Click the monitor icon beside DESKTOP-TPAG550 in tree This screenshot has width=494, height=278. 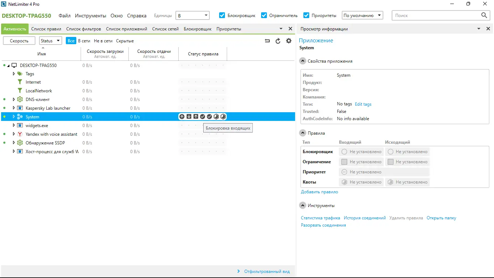14,66
